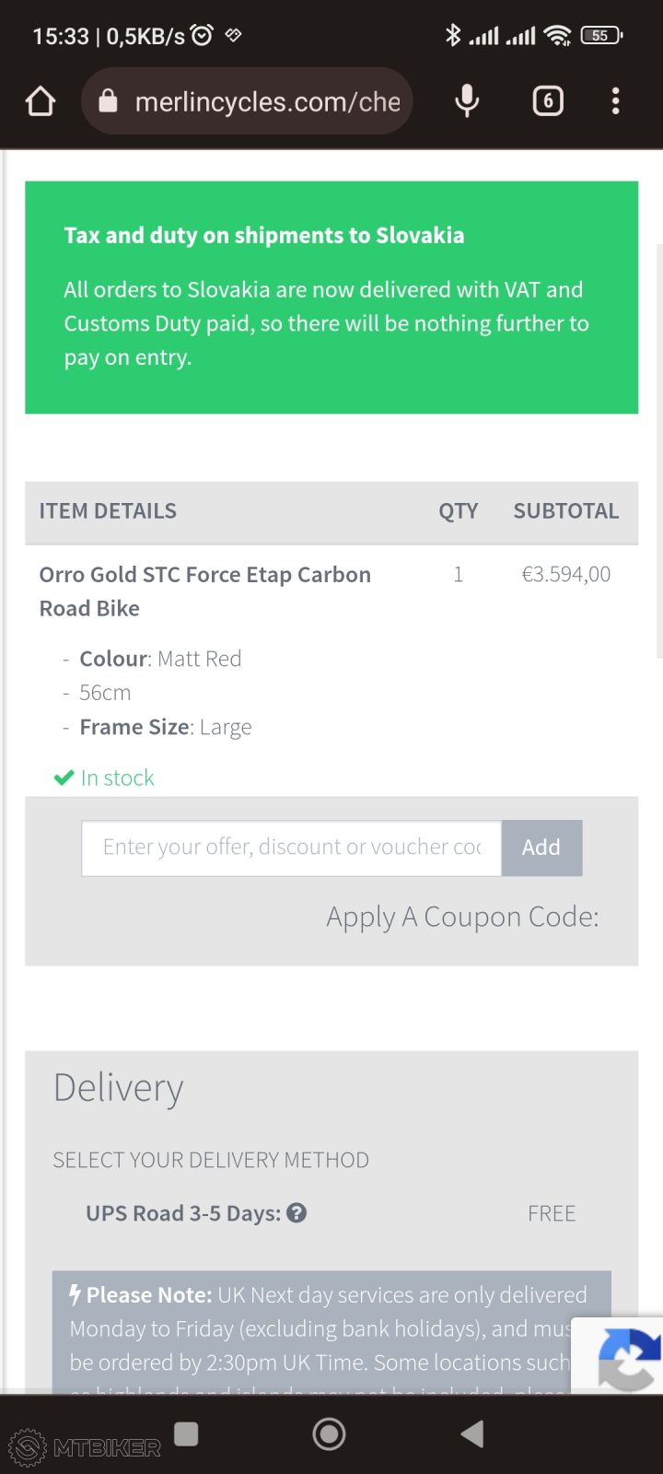
Task: Tap the Wi-Fi status icon
Action: point(557,36)
